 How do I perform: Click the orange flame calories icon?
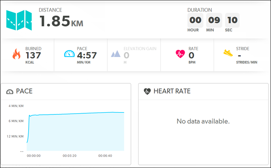[x=17, y=54]
